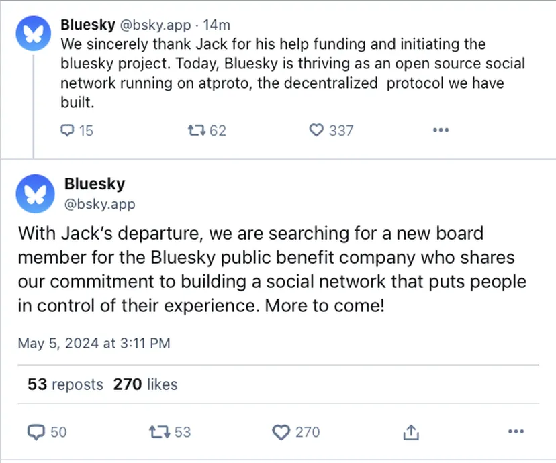The width and height of the screenshot is (556, 463).
Task: Click the Bluesky avatar on the first post
Action: [x=34, y=34]
